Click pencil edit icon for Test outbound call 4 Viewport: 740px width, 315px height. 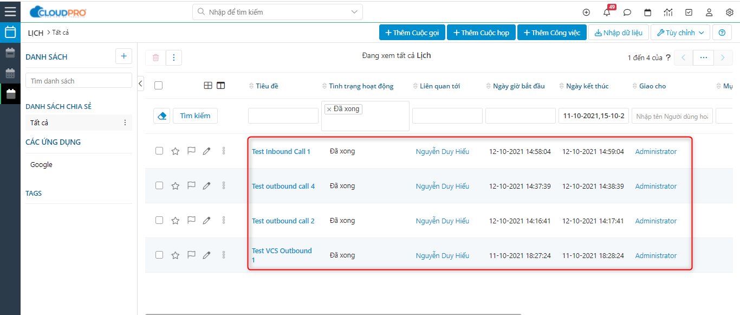coord(206,186)
